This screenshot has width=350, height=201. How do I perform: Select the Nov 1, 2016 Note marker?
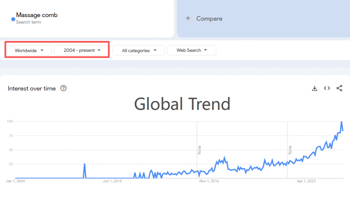pyautogui.click(x=199, y=150)
